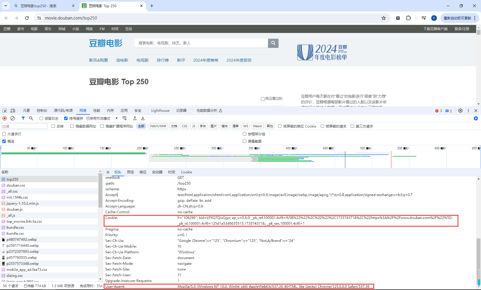Viewport: 481px width, 290px height.
Task: Switch to the 响应 tab in request details
Action: point(143,172)
